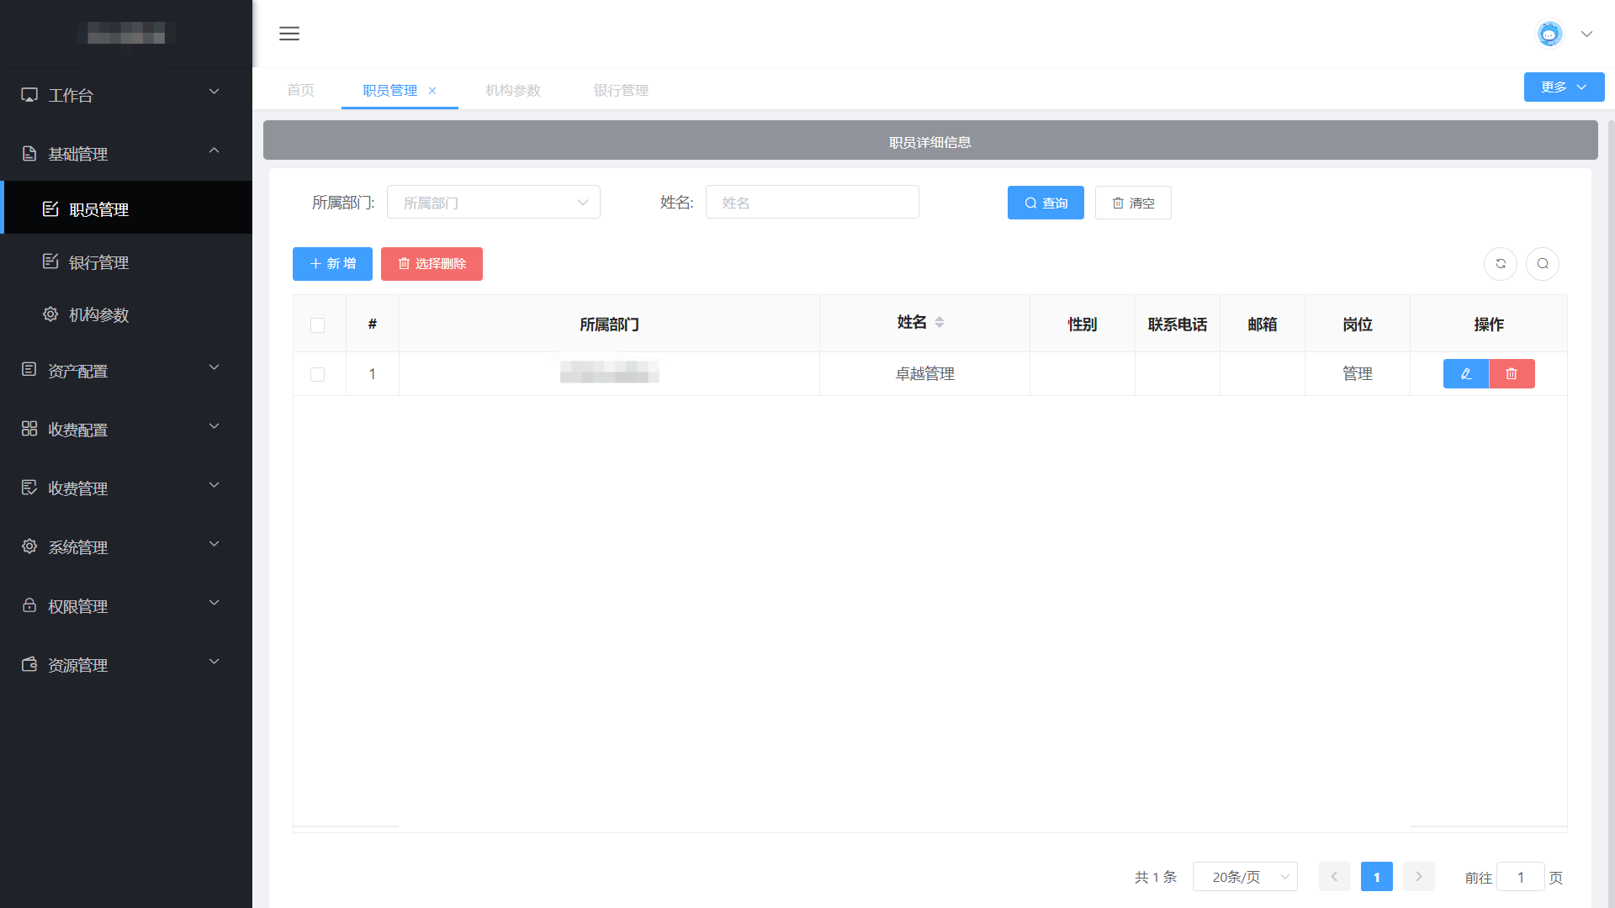Open 机构参数 in the sidebar

click(x=126, y=314)
